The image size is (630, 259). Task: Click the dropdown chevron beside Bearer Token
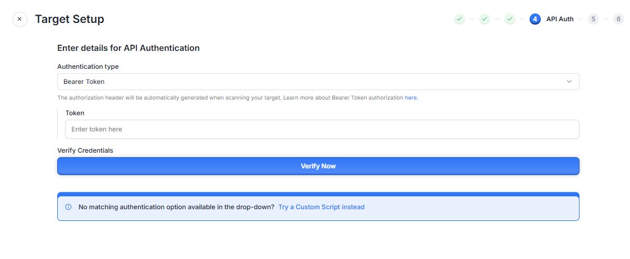tap(569, 81)
